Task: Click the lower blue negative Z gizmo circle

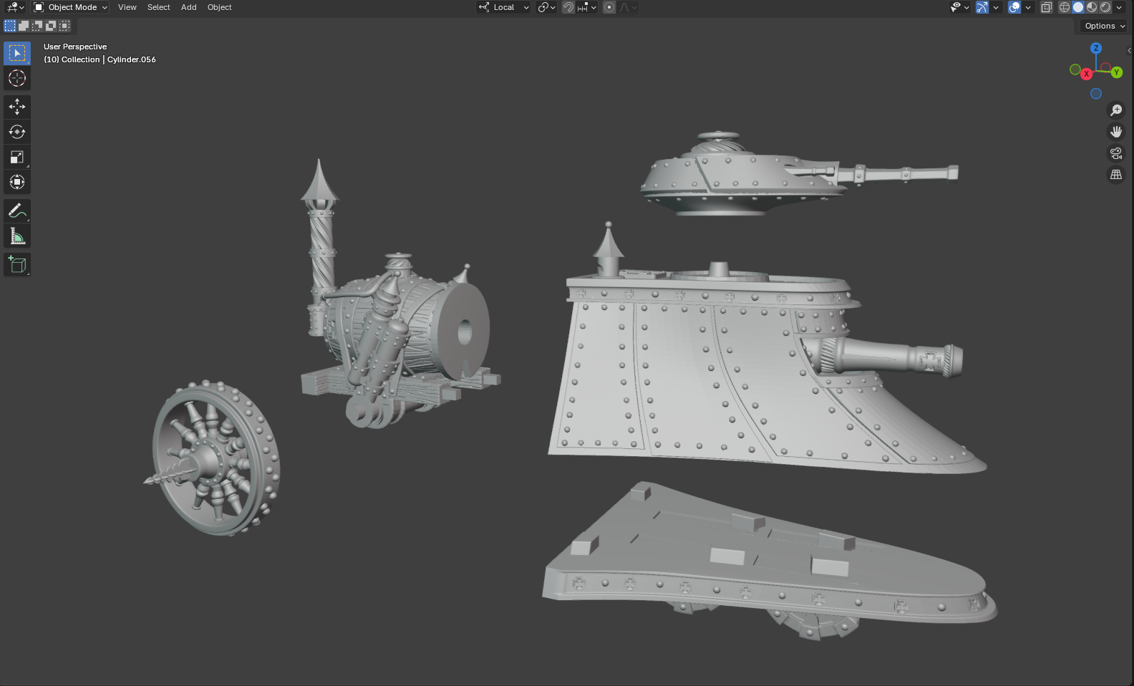Action: 1096,94
